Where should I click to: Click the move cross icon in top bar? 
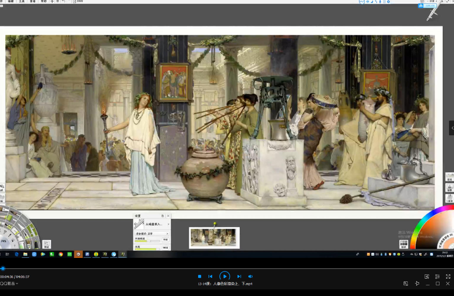52,1
